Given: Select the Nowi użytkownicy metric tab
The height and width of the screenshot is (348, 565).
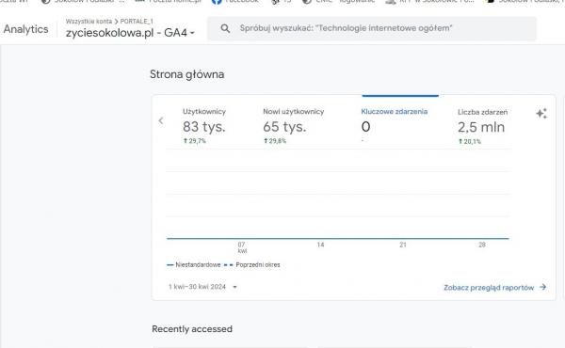Looking at the screenshot, I should tap(293, 126).
